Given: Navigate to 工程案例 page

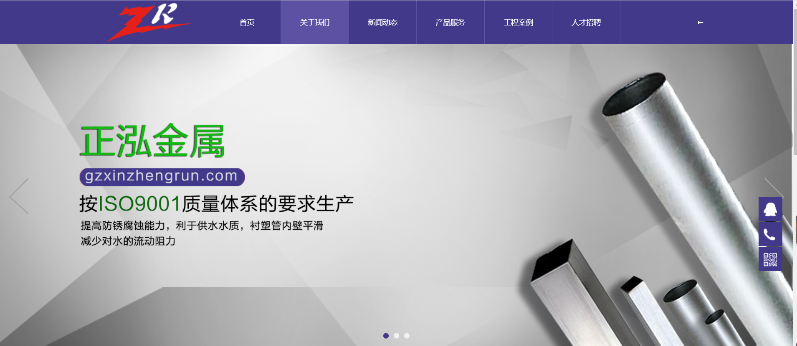Looking at the screenshot, I should 518,23.
